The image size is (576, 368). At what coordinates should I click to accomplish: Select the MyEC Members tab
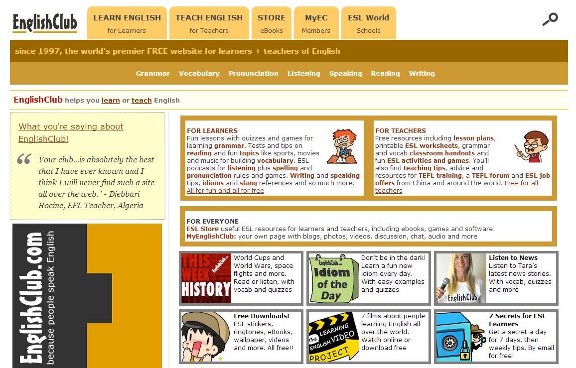(316, 23)
